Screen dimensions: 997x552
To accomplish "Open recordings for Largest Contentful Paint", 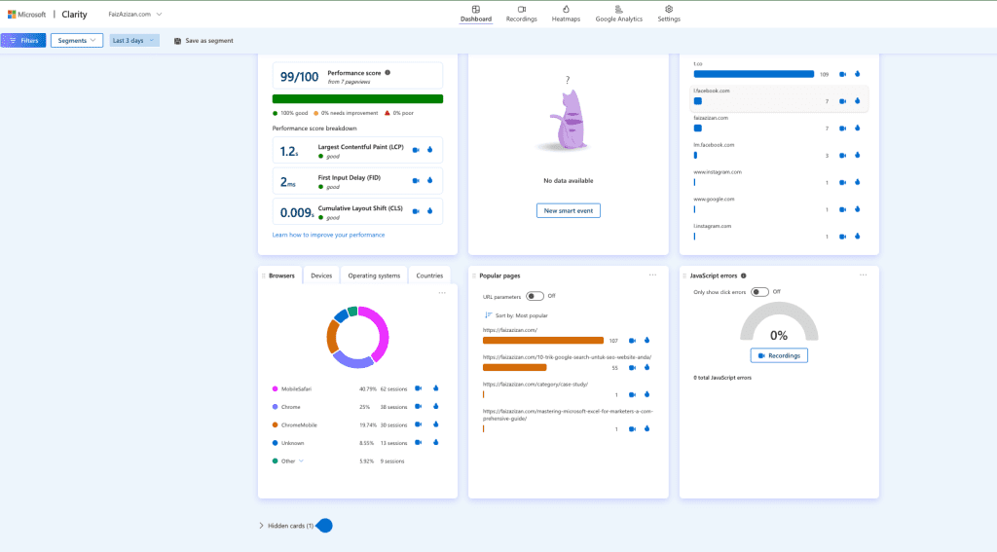I will tap(416, 150).
